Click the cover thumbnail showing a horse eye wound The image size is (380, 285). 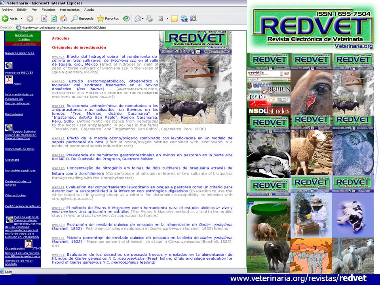pos(312,84)
